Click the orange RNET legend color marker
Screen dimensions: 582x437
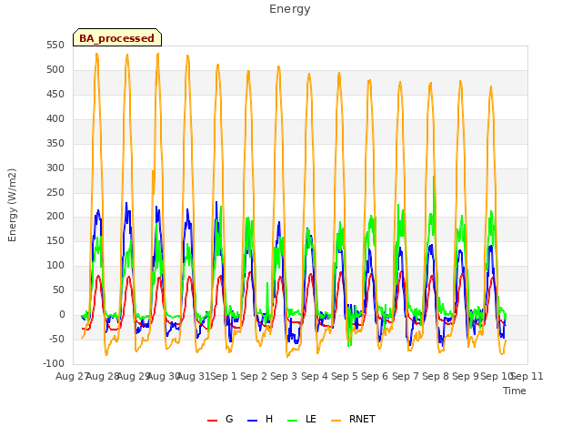pos(336,421)
